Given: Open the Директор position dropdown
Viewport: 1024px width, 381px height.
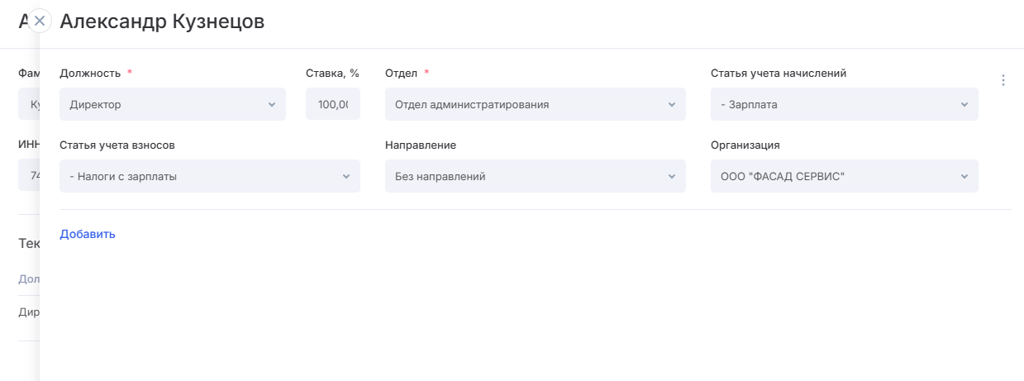Looking at the screenshot, I should [165, 105].
